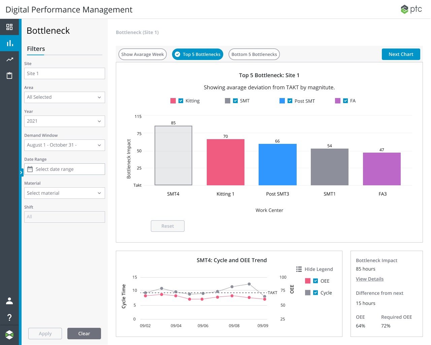The height and width of the screenshot is (345, 431).
Task: Uncheck the OEE trend checkbox
Action: (316, 281)
